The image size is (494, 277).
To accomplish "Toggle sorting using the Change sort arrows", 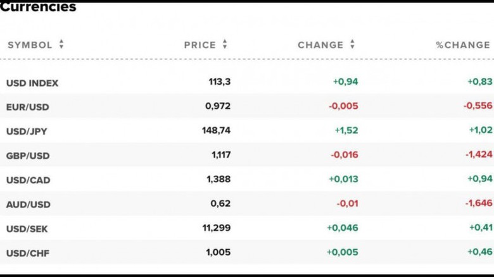I will (x=352, y=44).
